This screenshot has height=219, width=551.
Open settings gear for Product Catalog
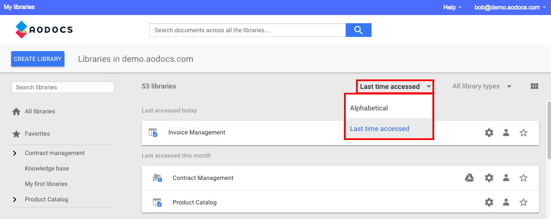[x=489, y=202]
